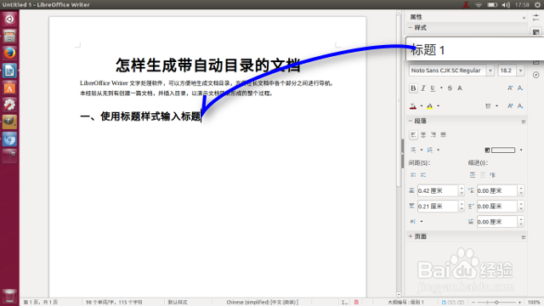The image size is (544, 306).
Task: Open Navigator compass icon in sidebar
Action: (536, 75)
